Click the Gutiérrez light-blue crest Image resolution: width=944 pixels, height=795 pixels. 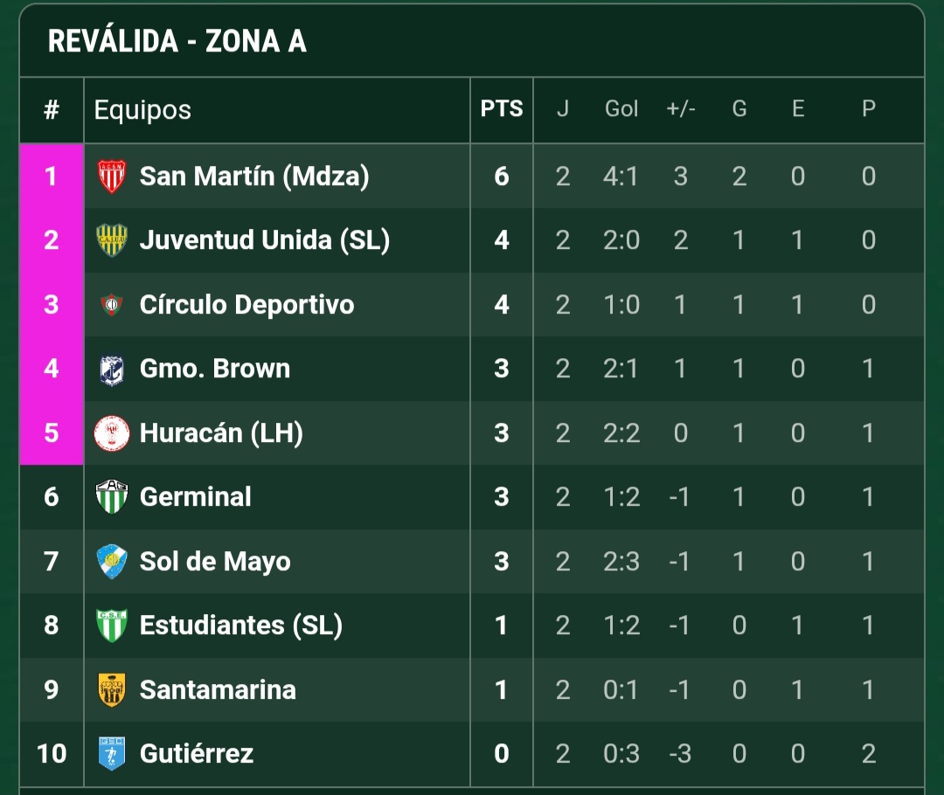tap(111, 753)
